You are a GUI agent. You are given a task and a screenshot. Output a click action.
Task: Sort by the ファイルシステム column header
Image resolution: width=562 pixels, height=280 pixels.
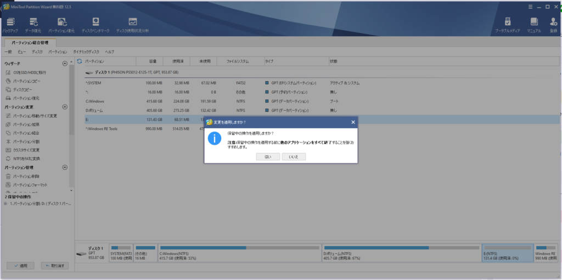coord(241,61)
